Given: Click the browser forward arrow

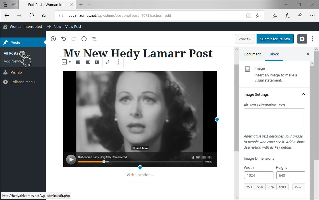Looking at the screenshot, I should coord(19,15).
